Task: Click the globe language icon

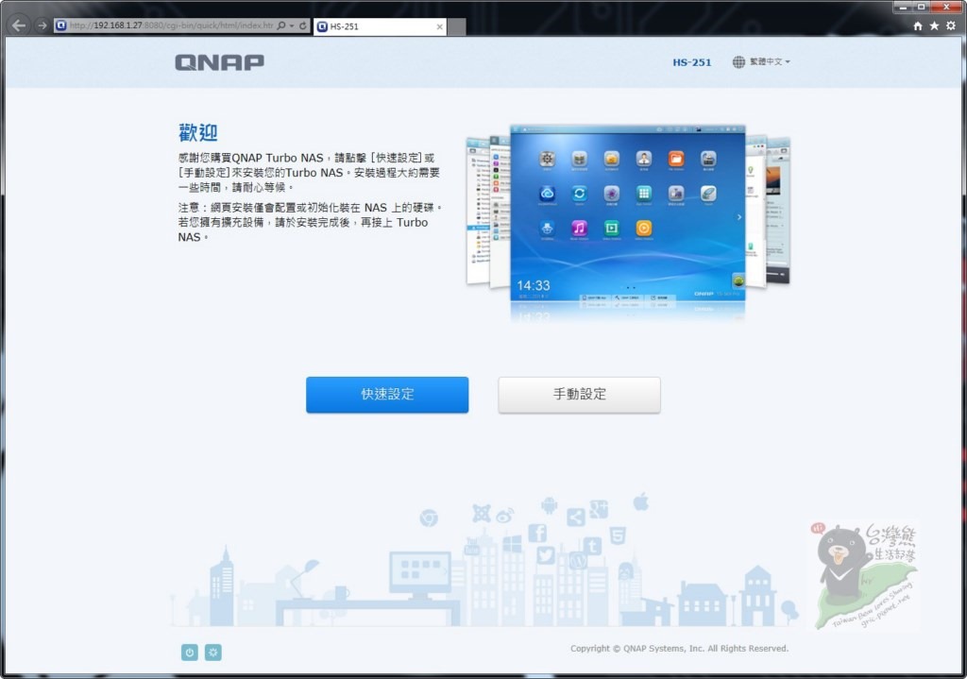Action: 738,61
